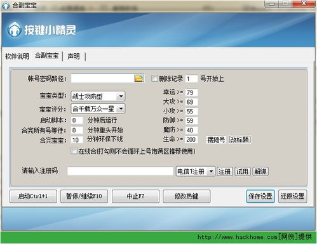Click the 保存设置 button
This screenshot has height=244, width=317.
[260, 196]
